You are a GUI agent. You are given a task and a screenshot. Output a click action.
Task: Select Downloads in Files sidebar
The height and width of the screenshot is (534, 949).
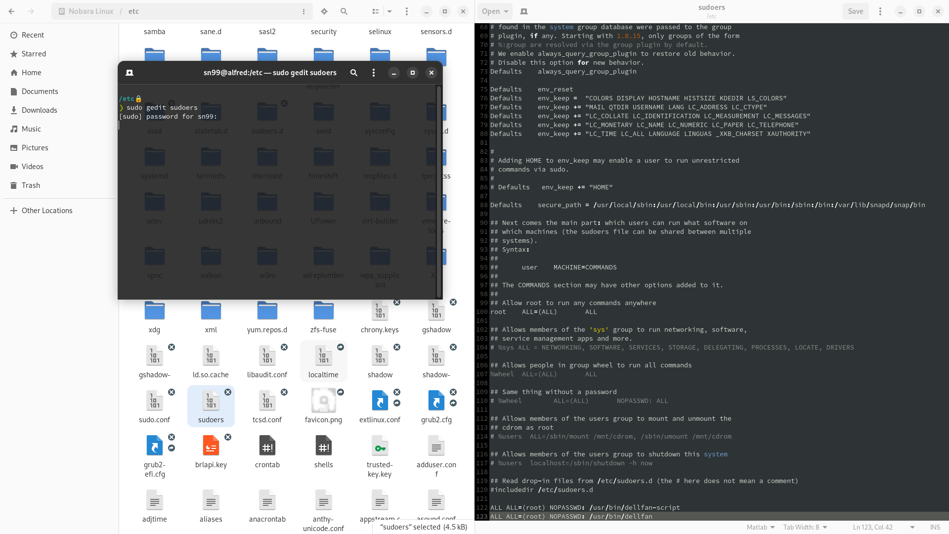point(40,110)
